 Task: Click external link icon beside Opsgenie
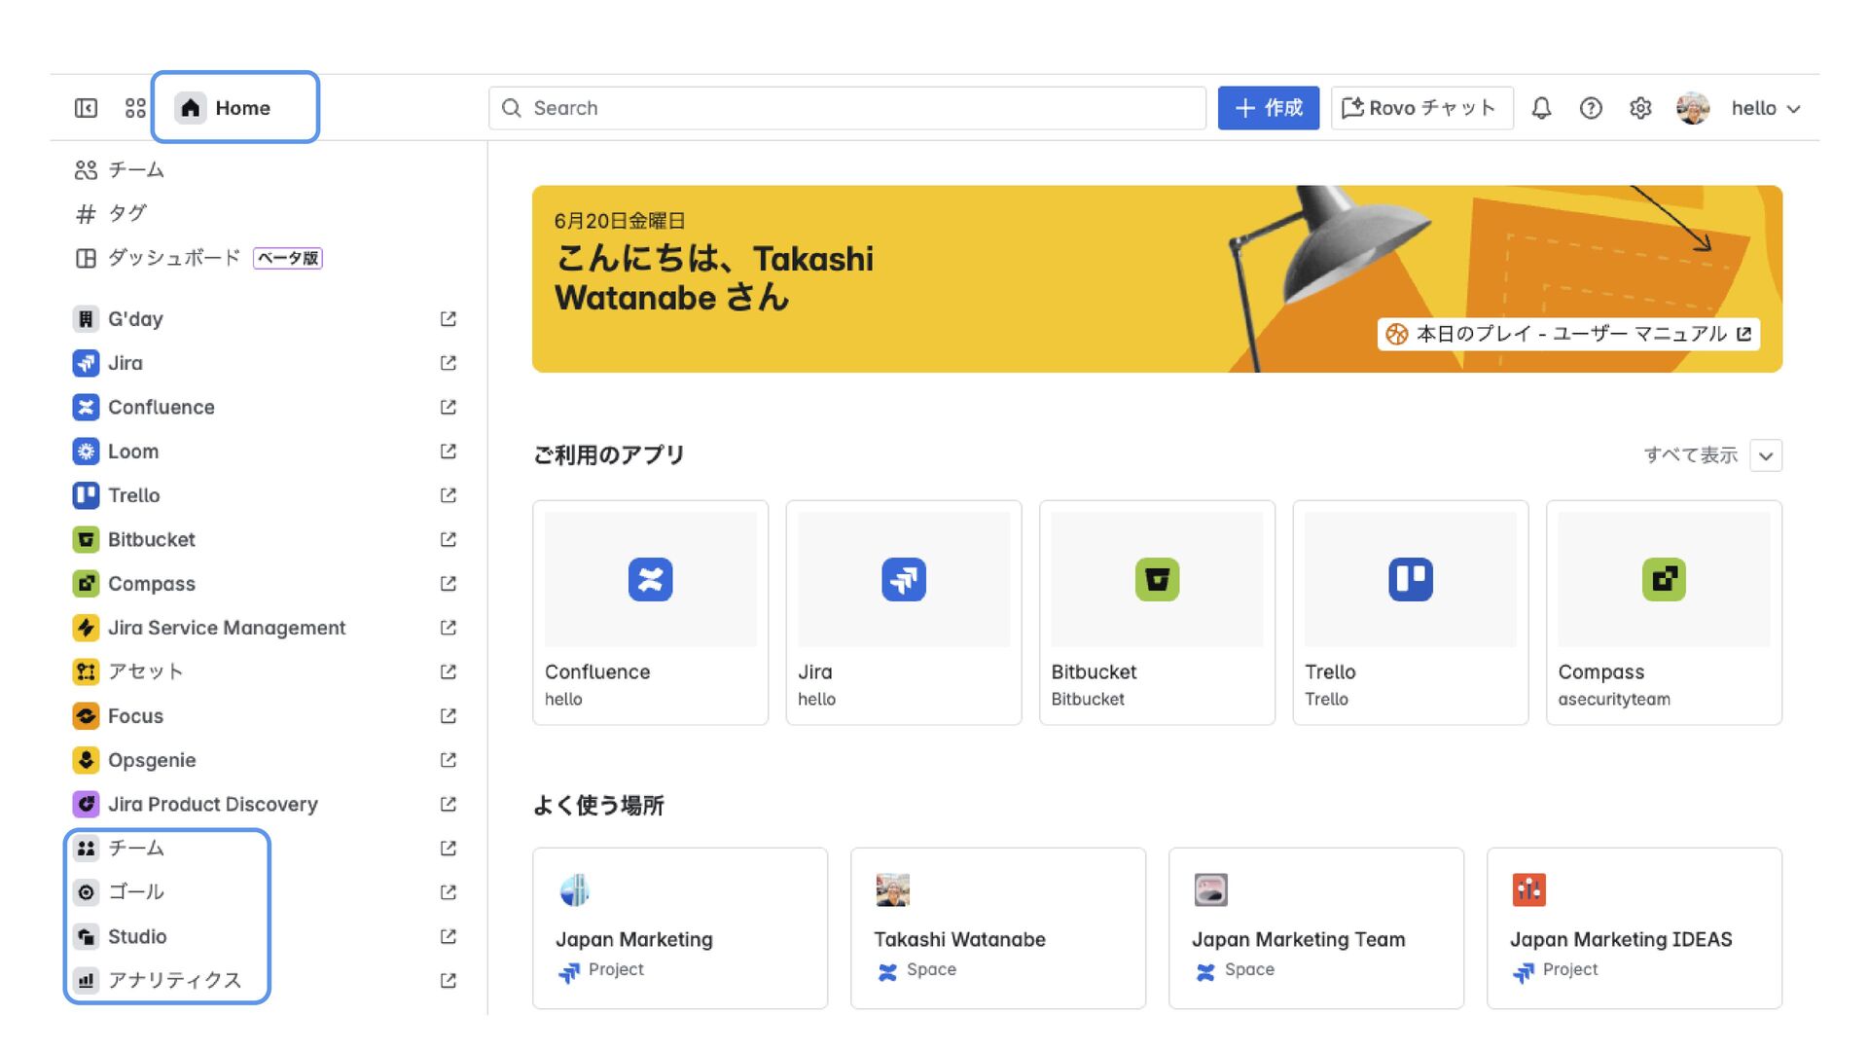[448, 760]
